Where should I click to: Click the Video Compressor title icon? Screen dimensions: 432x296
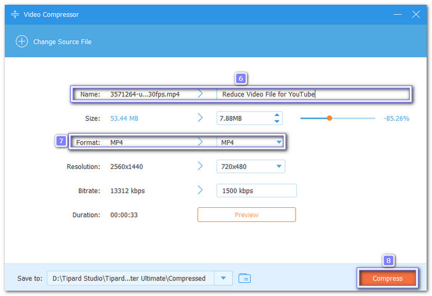coord(15,14)
